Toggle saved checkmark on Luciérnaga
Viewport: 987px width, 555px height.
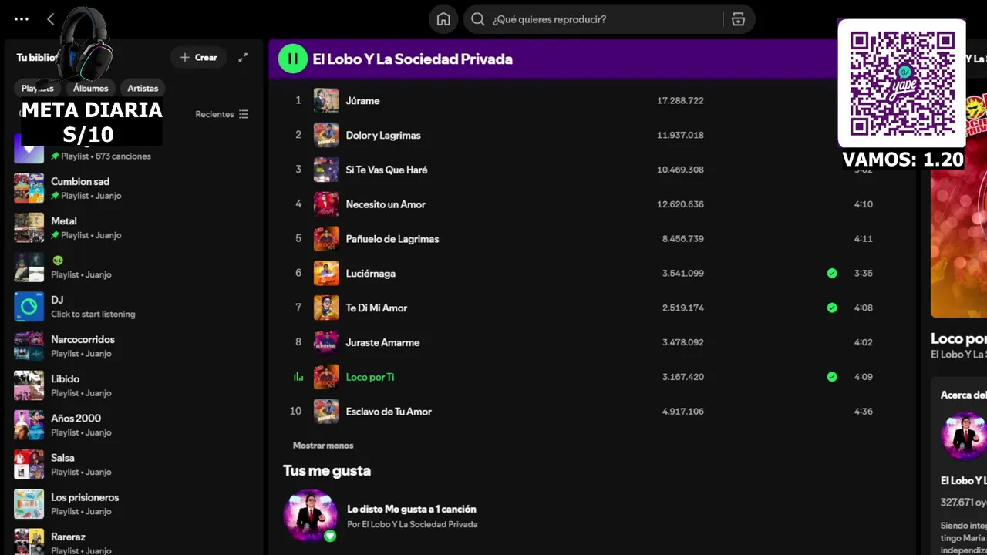pos(832,273)
